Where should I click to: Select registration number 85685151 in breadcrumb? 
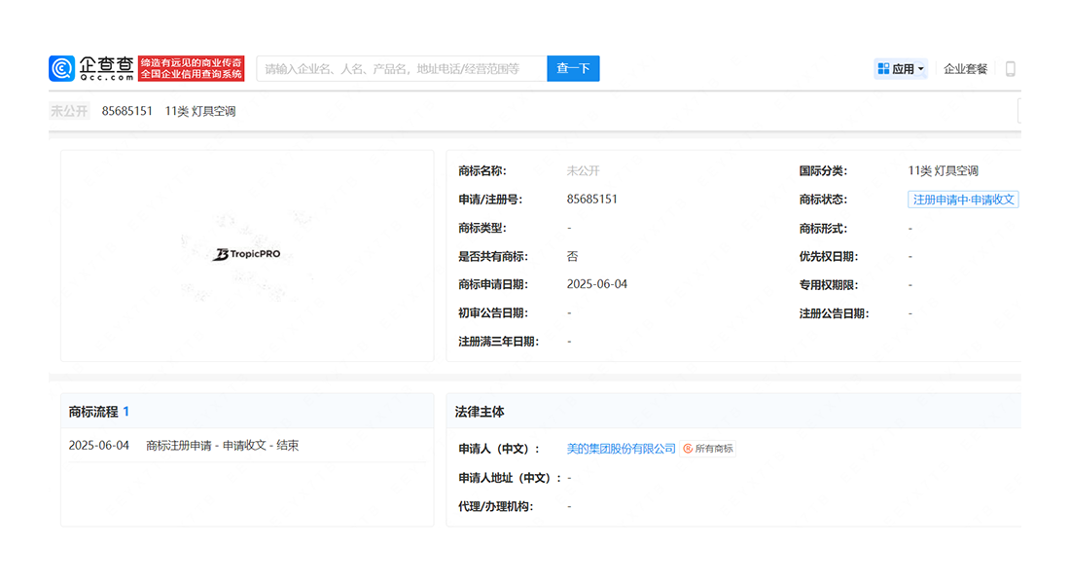click(x=126, y=111)
